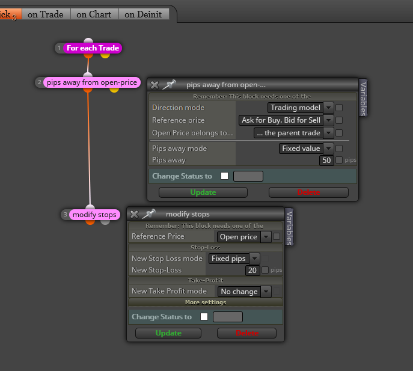
Task: Tick the checkbox beside New Stop-Loss value
Action: tap(265, 270)
